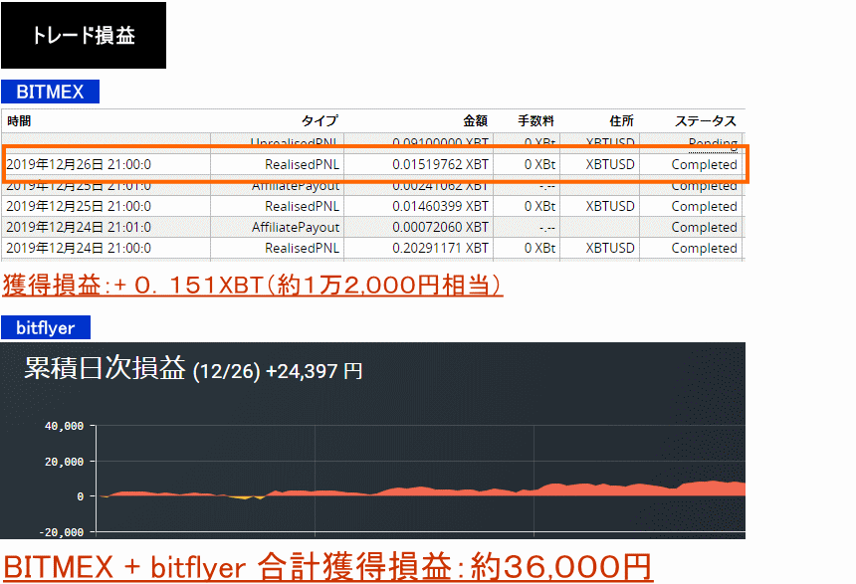Click the 住所 column header
Screen dimensions: 856x584
pos(621,120)
